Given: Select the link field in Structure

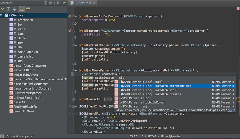Looking at the screenshot, I should (x=20, y=24).
